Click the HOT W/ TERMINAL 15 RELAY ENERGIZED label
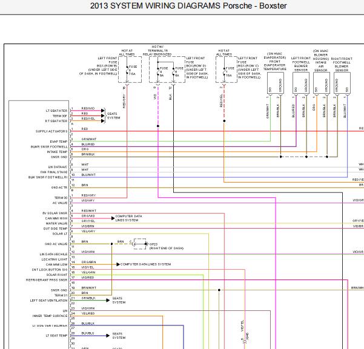The height and width of the screenshot is (349, 364). click(157, 51)
